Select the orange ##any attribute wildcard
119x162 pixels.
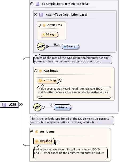click(x=50, y=34)
